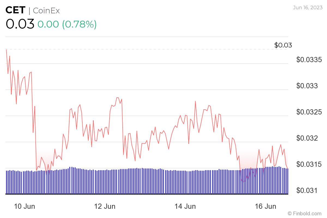Image resolution: width=327 pixels, height=218 pixels.
Task: Click the copyright symbol beside Finbold.com
Action: click(x=290, y=213)
